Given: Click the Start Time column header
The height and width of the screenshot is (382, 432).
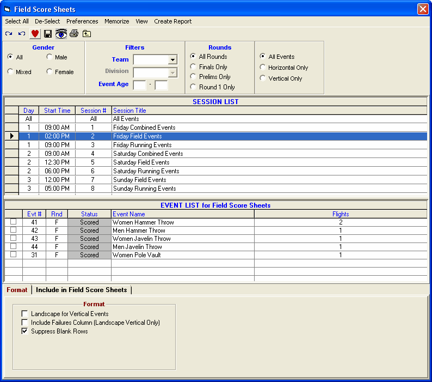Looking at the screenshot, I should [57, 111].
